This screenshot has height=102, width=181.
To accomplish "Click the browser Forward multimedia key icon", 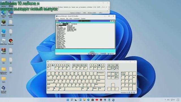I will (57, 65).
